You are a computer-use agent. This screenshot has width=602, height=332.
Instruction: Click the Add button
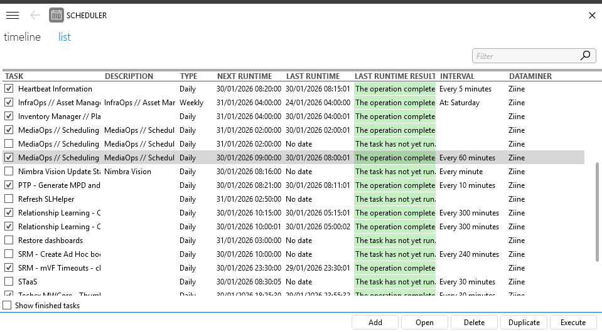coord(375,323)
